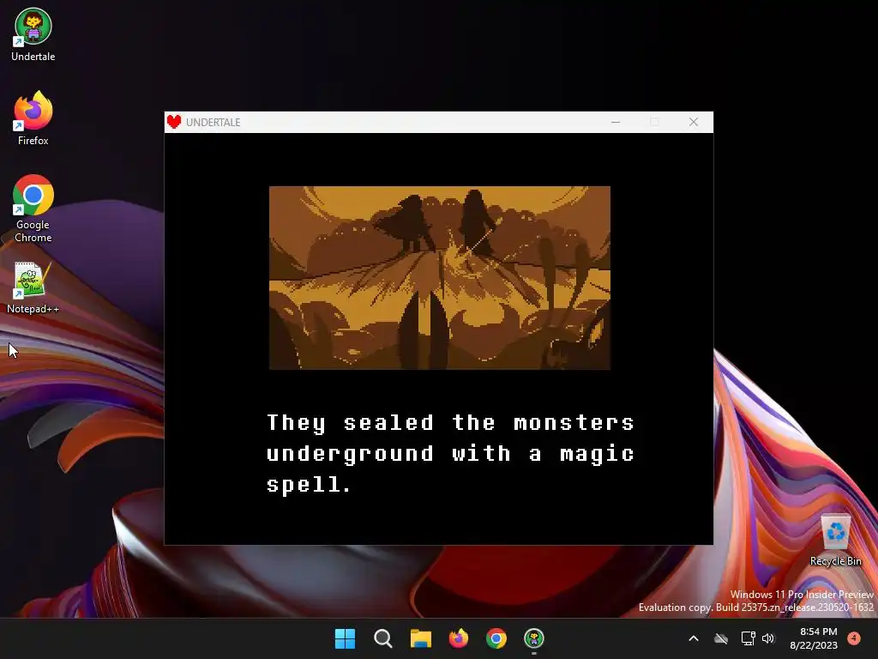Image resolution: width=878 pixels, height=659 pixels.
Task: Close the UNDERTALE window
Action: [x=694, y=122]
